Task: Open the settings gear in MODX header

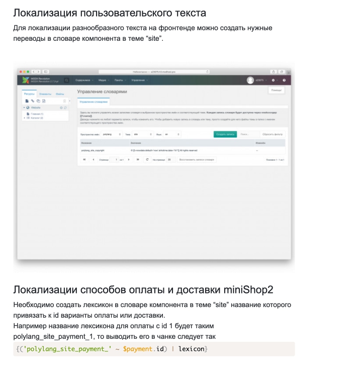Action: tap(274, 80)
